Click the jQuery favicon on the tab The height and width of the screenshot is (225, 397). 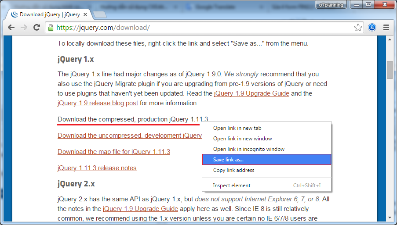click(15, 14)
